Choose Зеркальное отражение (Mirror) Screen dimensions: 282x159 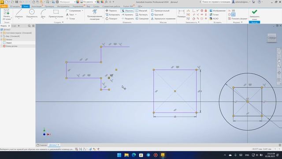[x=163, y=19]
